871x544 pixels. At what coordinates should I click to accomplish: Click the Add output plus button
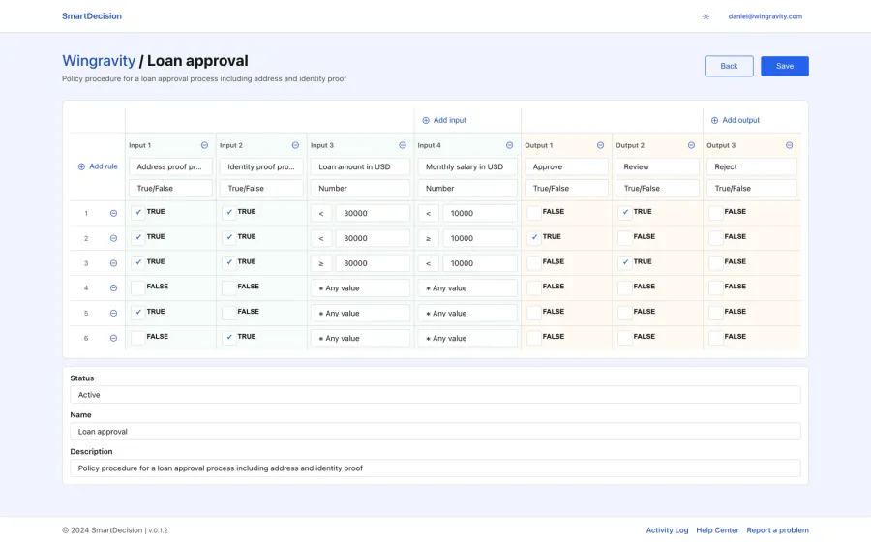[x=735, y=120]
